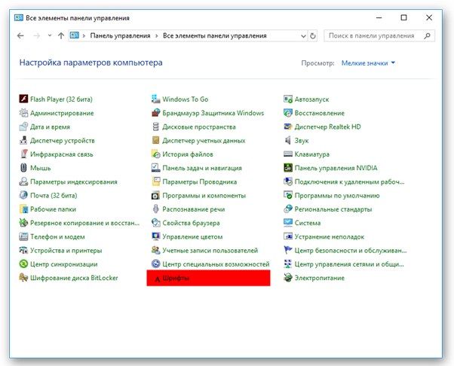Open the Шифрование диска BitLocker icon
Screen dimensions: 454x366
[x=23, y=278]
